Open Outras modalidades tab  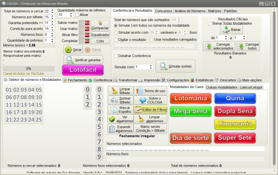click(x=222, y=87)
